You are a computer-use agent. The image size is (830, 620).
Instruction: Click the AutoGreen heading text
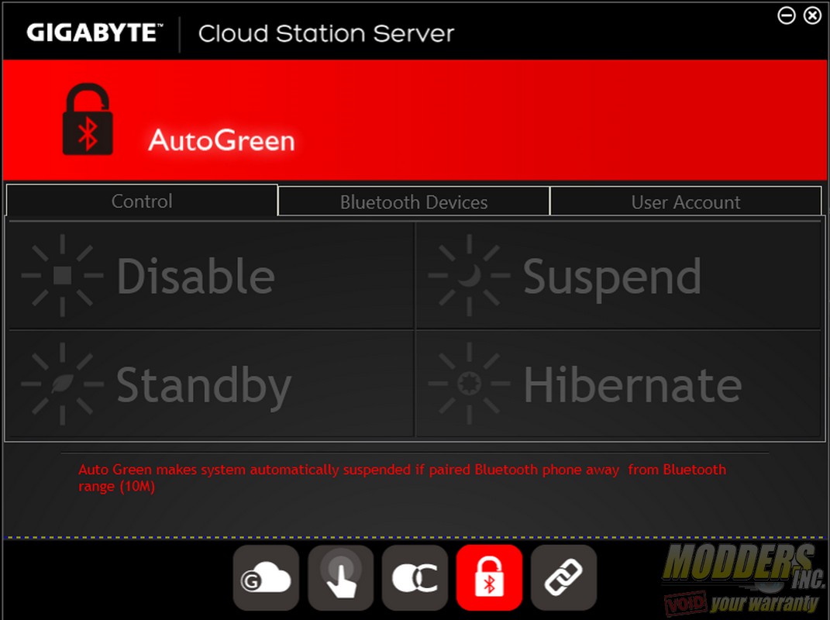222,140
